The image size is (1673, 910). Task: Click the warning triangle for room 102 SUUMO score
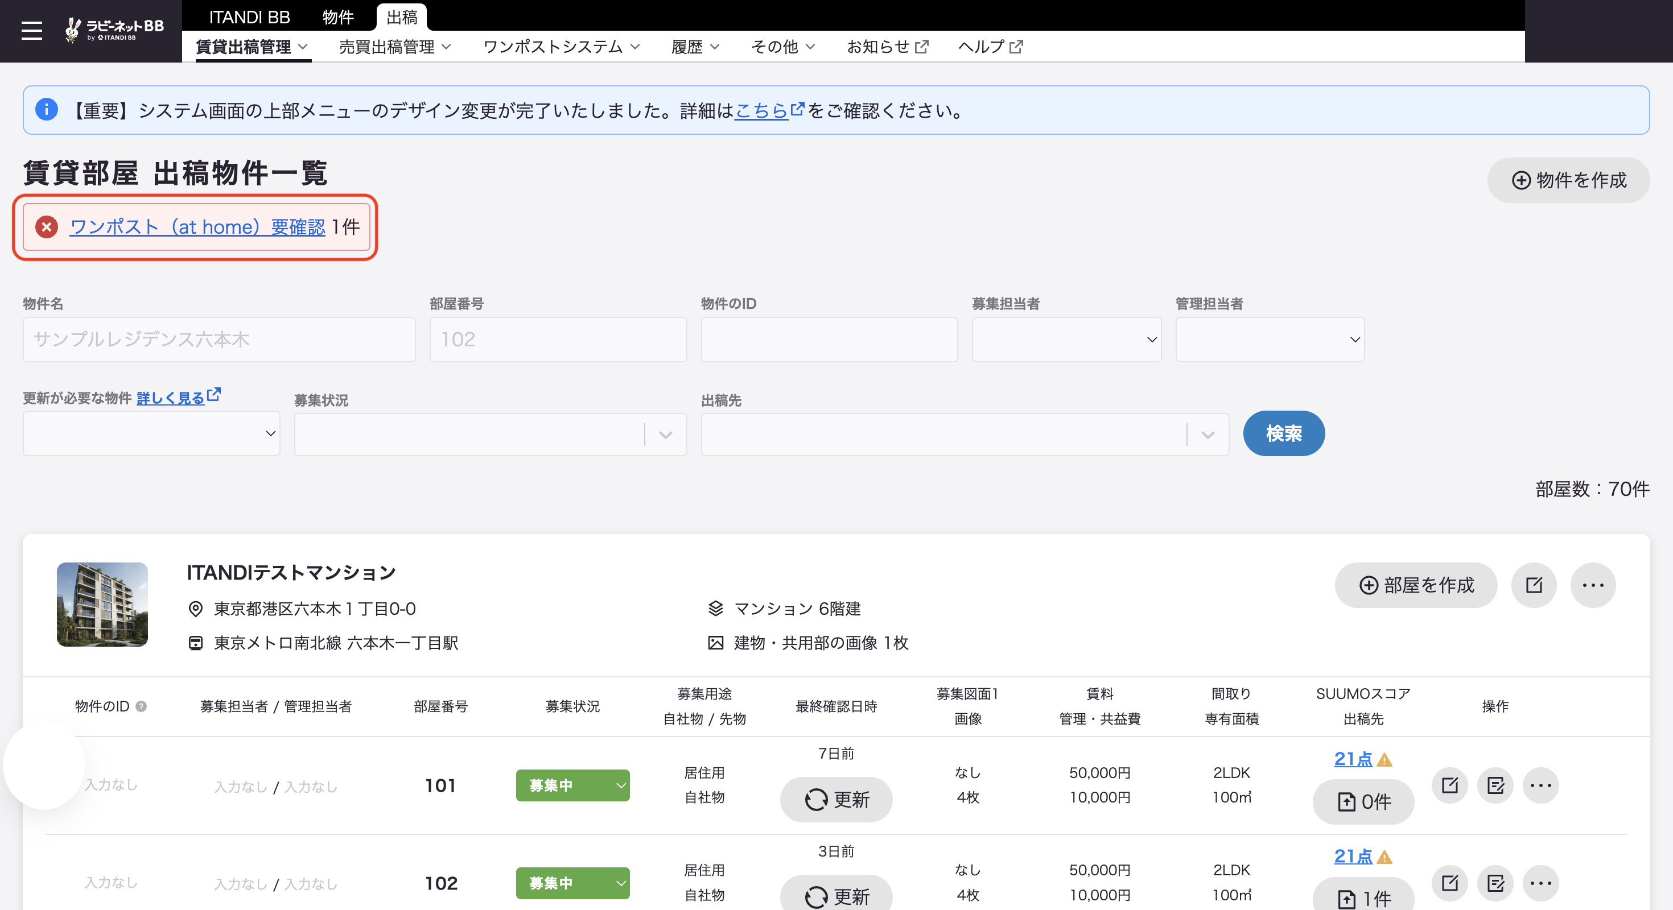tap(1384, 857)
